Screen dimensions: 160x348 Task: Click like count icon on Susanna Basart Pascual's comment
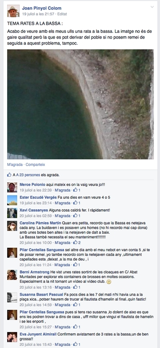pos(76,305)
